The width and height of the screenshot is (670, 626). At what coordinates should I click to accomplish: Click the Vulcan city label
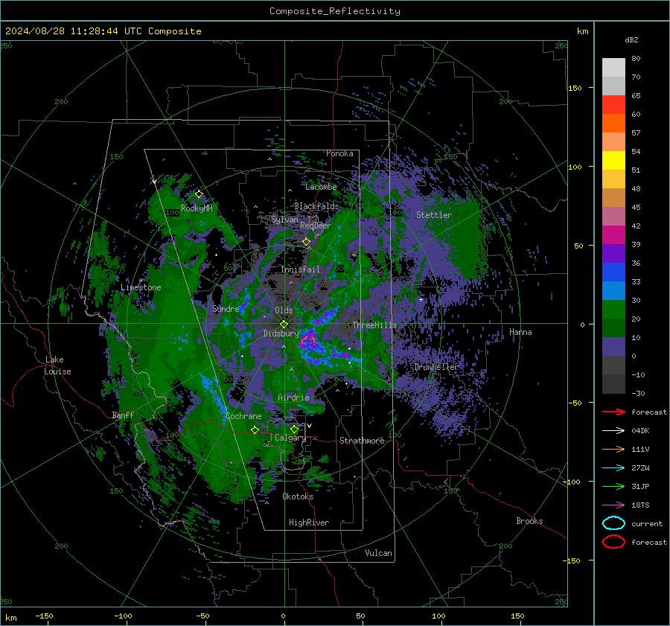point(378,553)
